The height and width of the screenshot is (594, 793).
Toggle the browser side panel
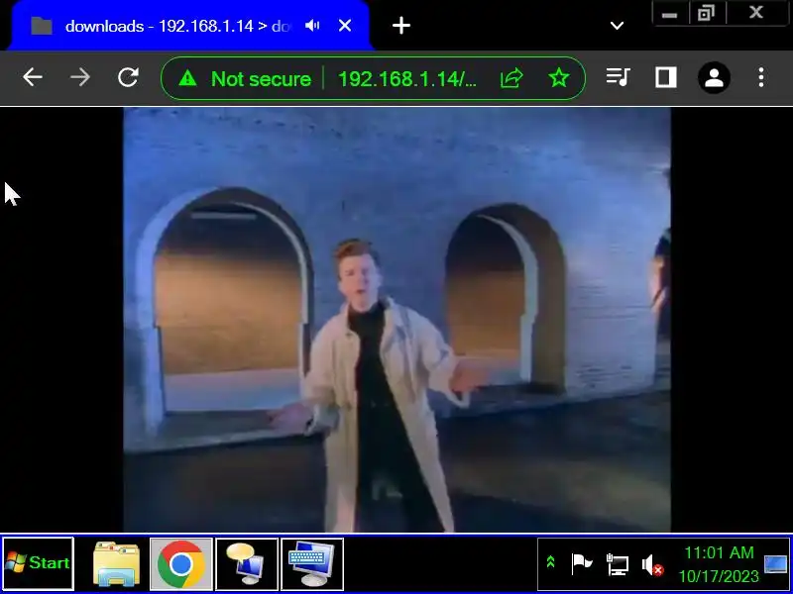[x=665, y=78]
